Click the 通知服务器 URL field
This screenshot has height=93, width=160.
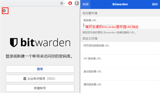pyautogui.click(x=121, y=87)
